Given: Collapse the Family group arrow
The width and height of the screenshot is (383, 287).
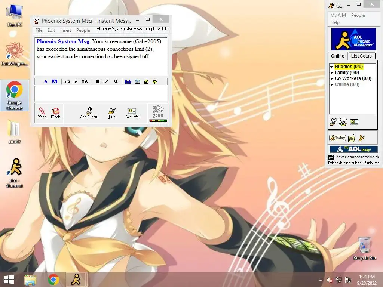Looking at the screenshot, I should (x=332, y=73).
